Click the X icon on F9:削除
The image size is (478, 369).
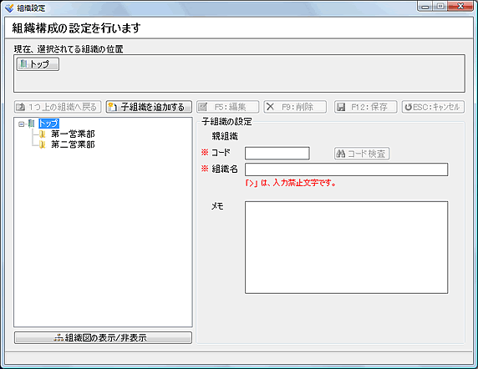coord(270,107)
